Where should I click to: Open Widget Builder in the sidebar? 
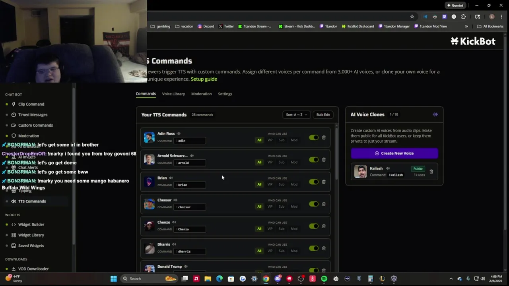31,224
